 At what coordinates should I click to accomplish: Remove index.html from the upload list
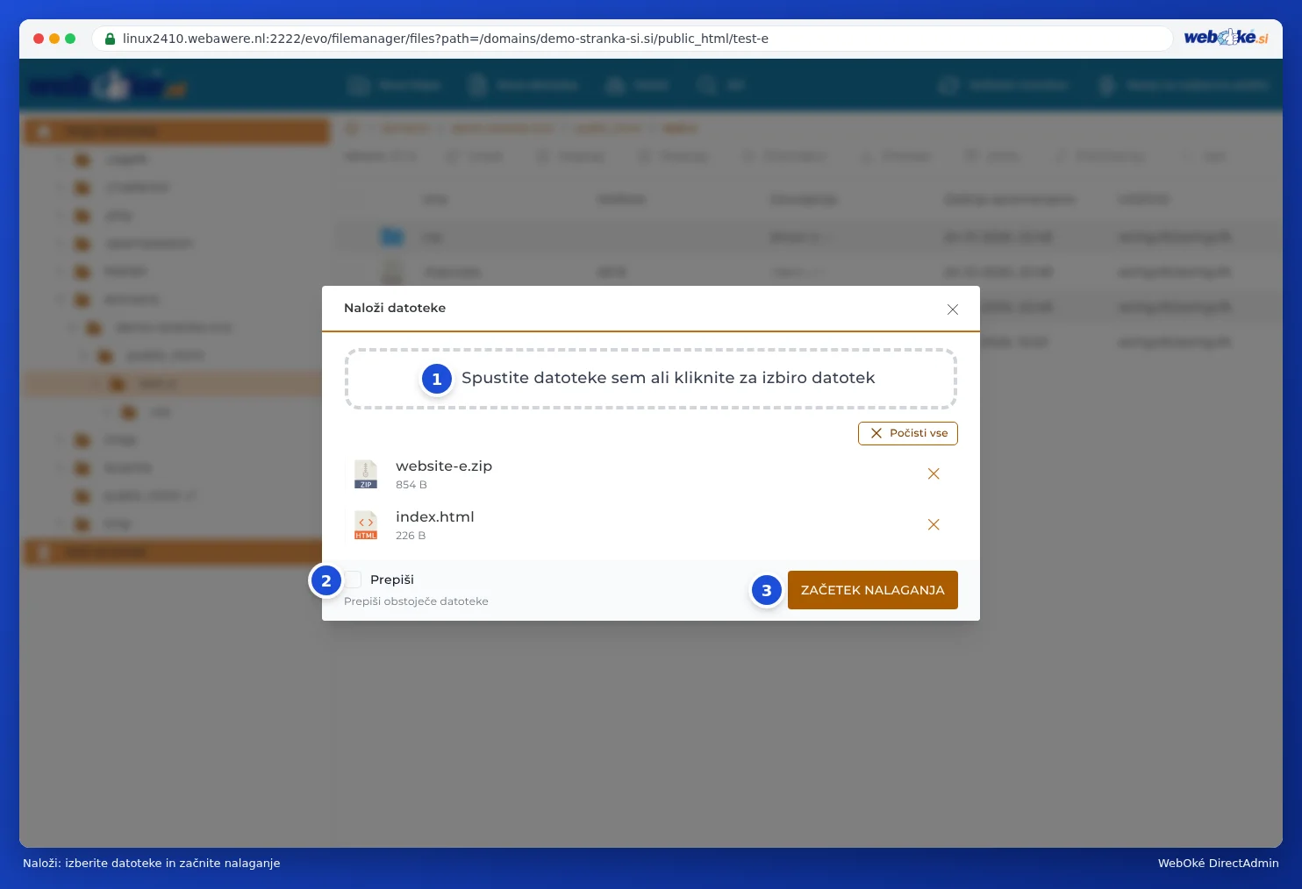coord(934,525)
